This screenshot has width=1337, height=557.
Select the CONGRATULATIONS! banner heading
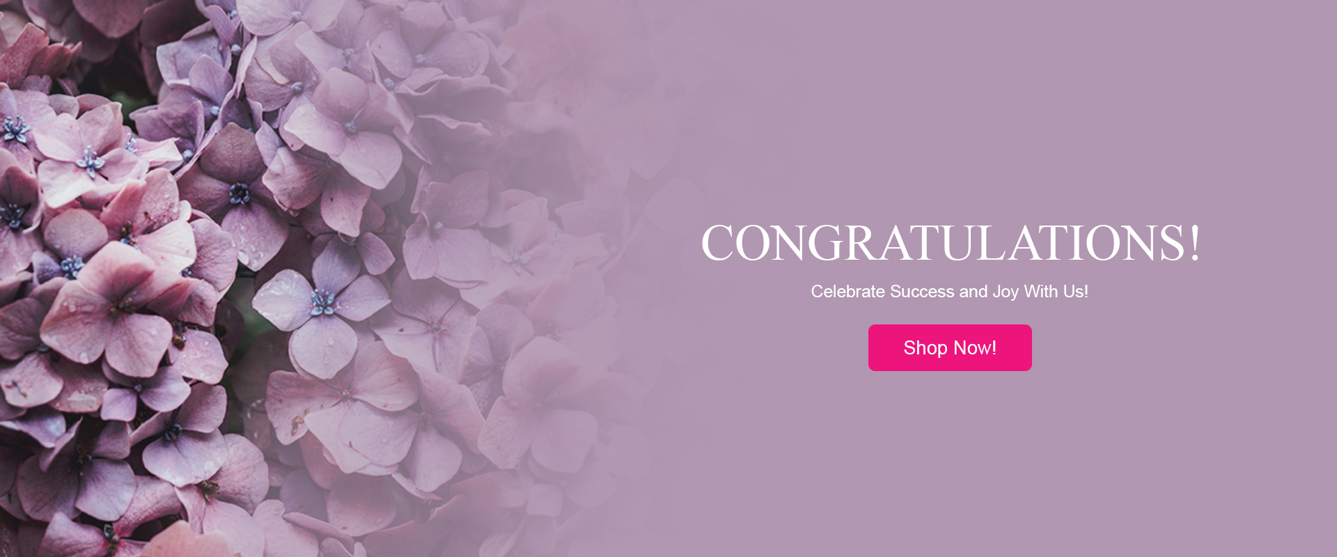(951, 242)
